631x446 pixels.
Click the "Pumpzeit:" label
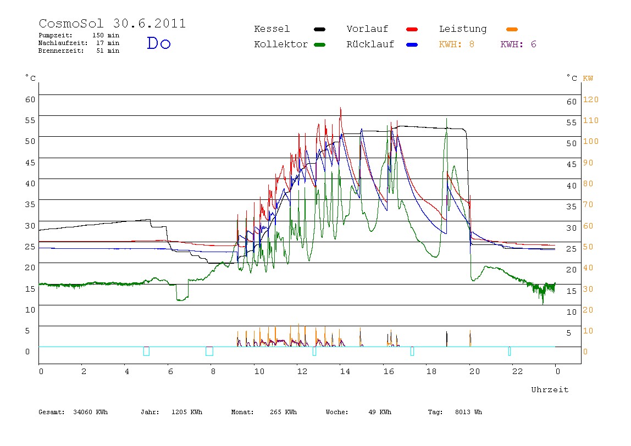point(56,35)
